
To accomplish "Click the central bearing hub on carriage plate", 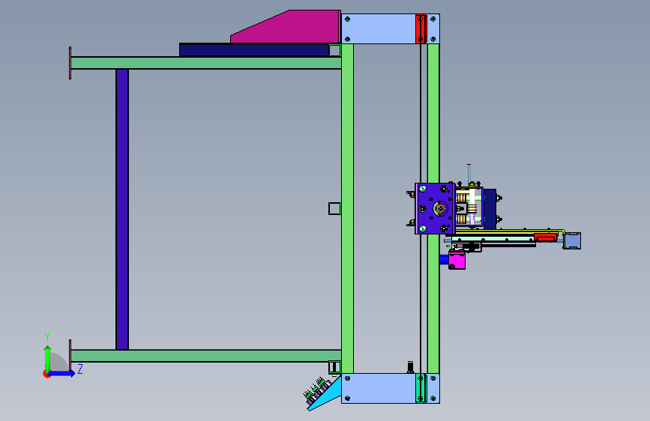I will click(440, 208).
